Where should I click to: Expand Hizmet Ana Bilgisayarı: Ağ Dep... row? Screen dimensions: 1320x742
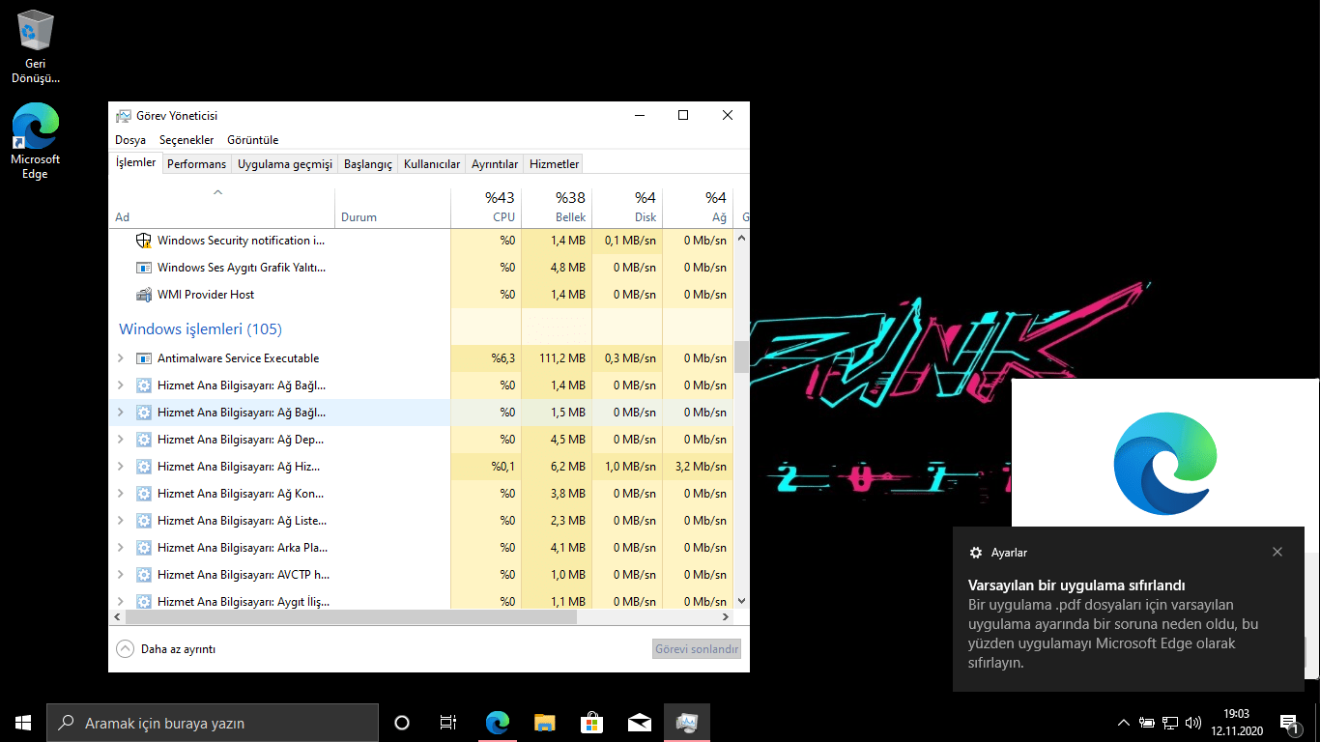(x=121, y=440)
